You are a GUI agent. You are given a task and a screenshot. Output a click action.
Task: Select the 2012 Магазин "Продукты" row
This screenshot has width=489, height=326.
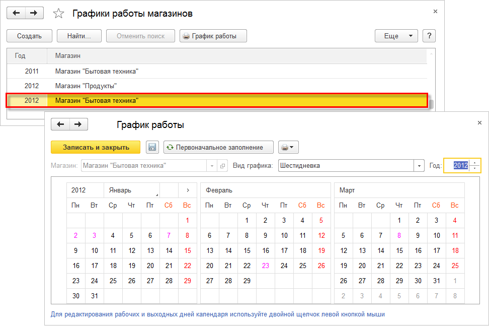pyautogui.click(x=86, y=86)
